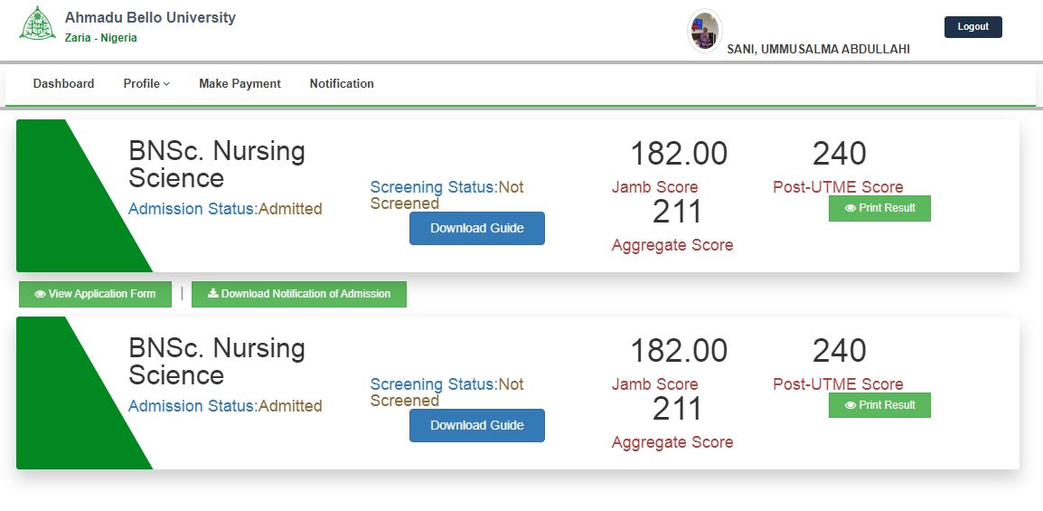The image size is (1043, 511).
Task: Click the Ahmadu Bello University title text
Action: (150, 18)
